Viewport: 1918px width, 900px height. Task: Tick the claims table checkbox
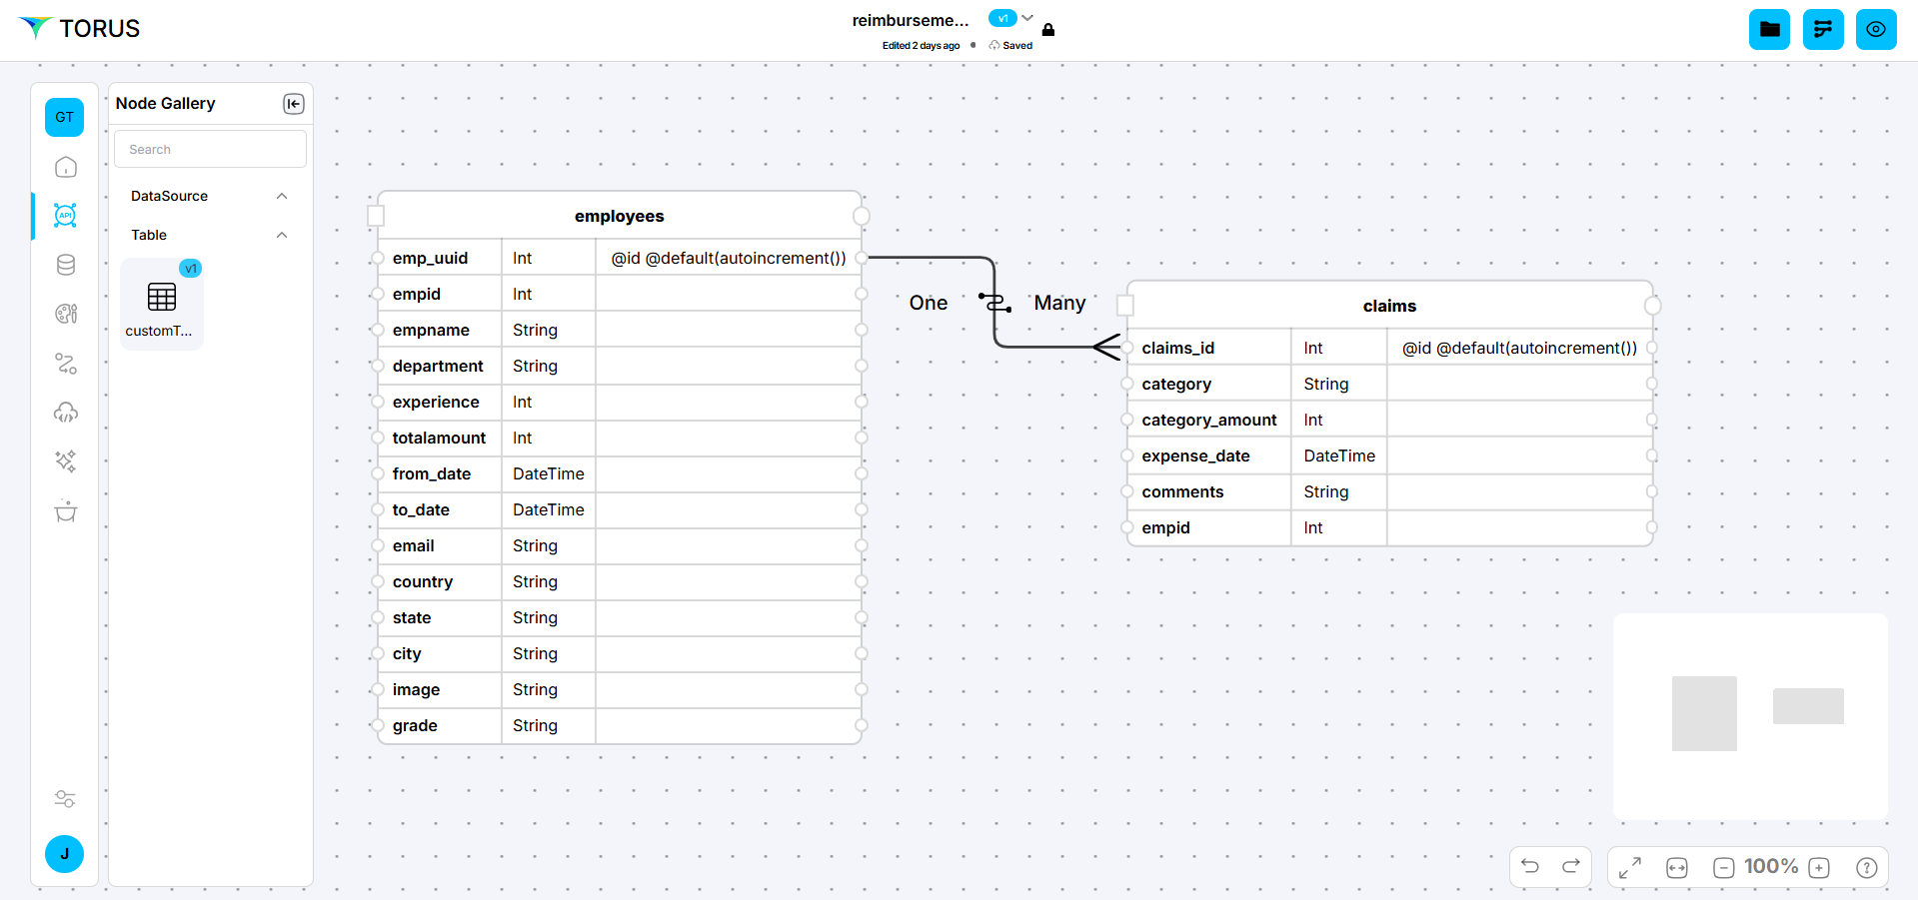1125,306
